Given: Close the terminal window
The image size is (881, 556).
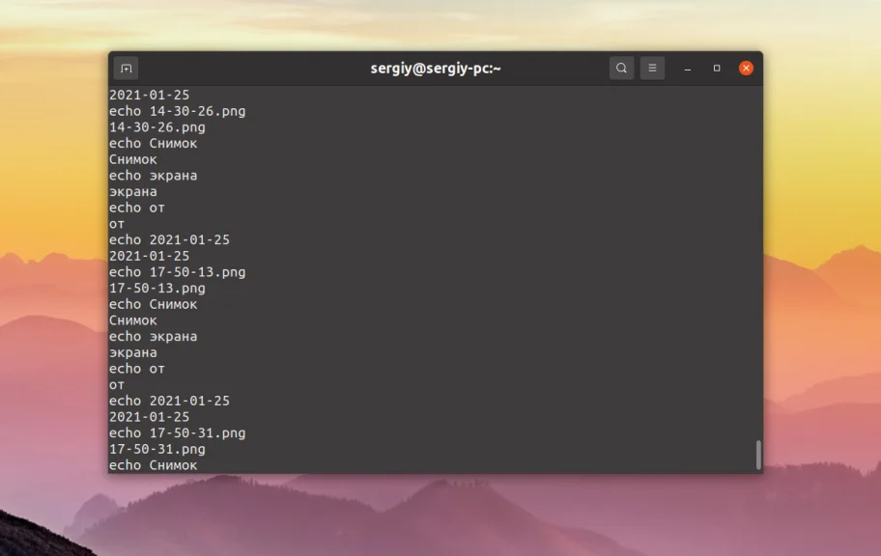Looking at the screenshot, I should (746, 68).
